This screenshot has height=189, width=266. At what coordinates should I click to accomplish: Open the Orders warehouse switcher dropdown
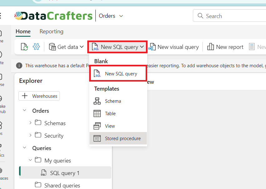[x=121, y=16]
